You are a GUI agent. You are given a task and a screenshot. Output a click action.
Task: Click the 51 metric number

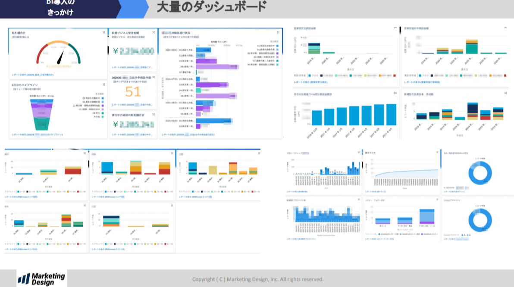tap(133, 91)
